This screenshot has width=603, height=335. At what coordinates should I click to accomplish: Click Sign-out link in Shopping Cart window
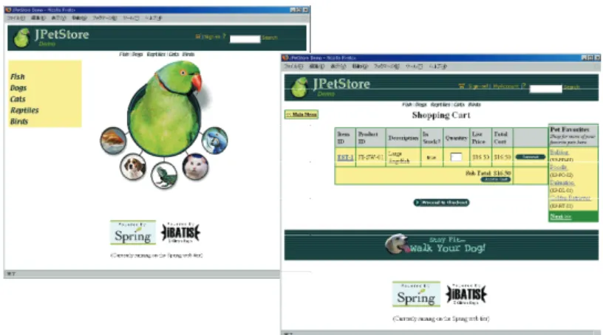479,86
